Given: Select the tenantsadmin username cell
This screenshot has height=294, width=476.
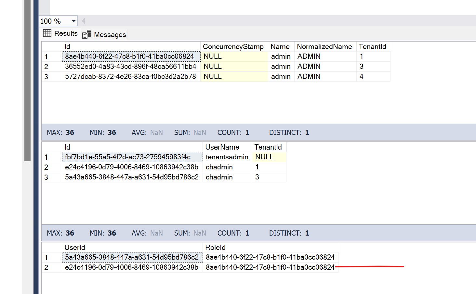Looking at the screenshot, I should [227, 157].
